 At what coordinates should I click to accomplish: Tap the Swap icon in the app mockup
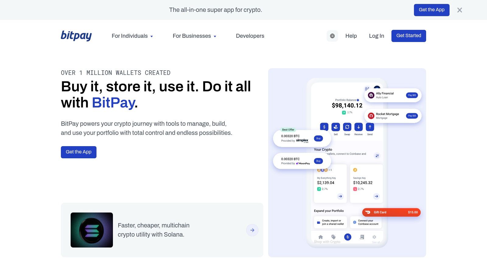(347, 127)
